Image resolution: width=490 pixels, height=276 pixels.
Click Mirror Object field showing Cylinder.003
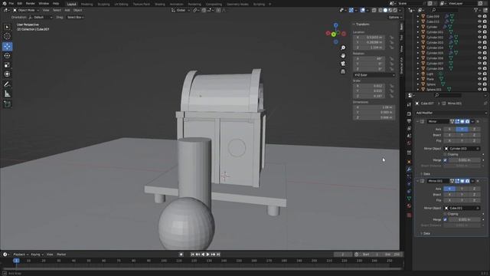[462, 149]
